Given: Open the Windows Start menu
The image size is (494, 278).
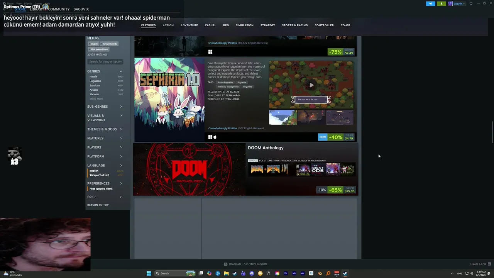Looking at the screenshot, I should (x=149, y=273).
